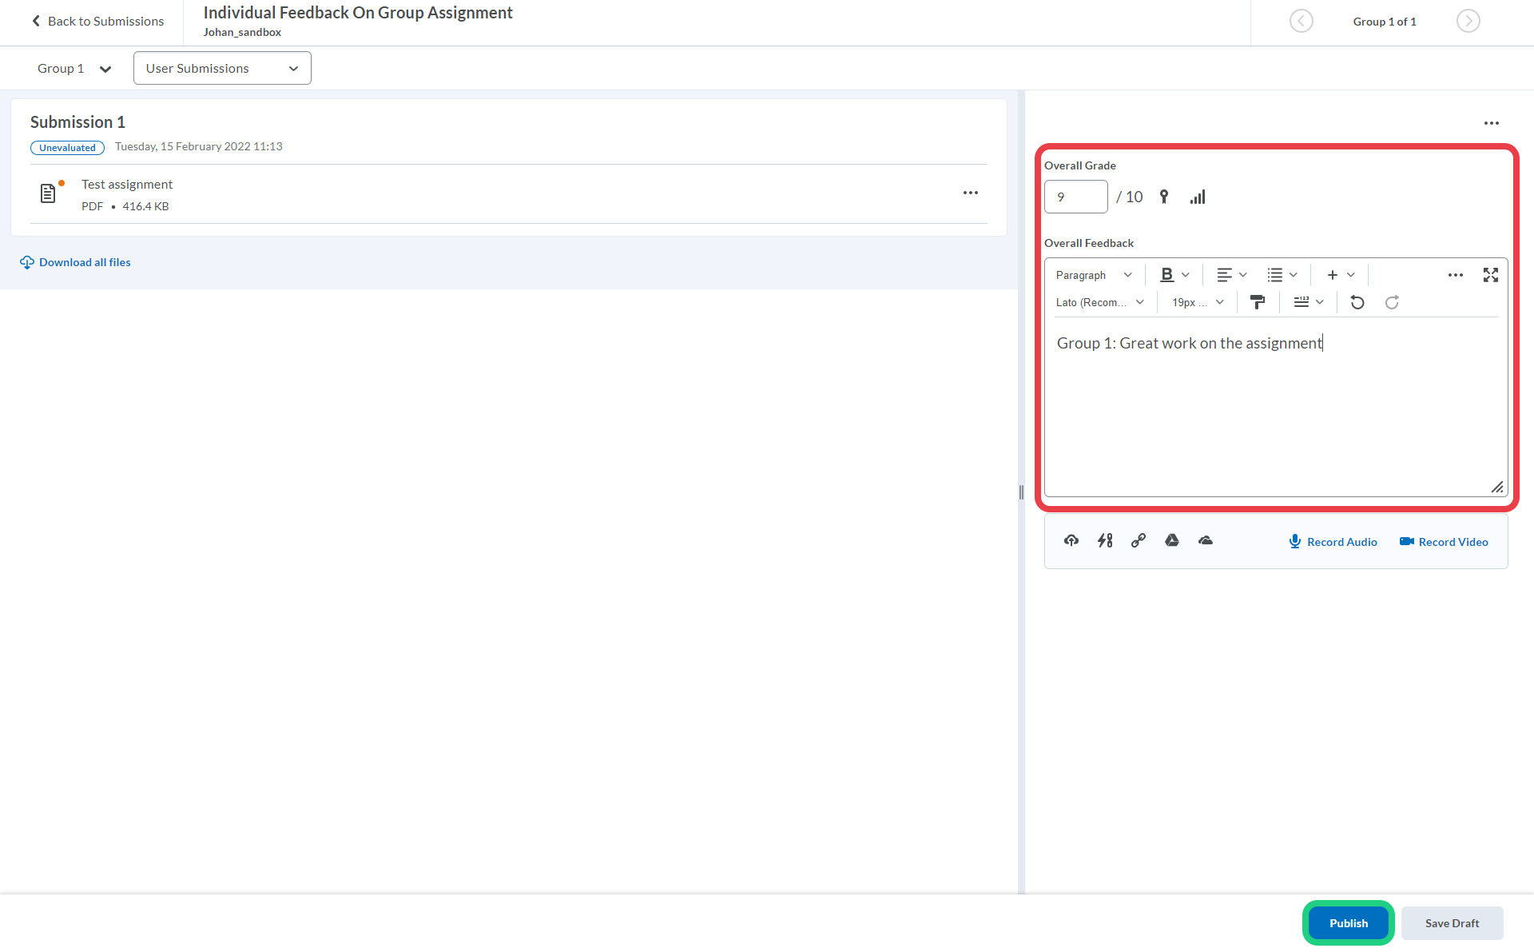Image resolution: width=1534 pixels, height=952 pixels.
Task: Click the Overall Grade input field
Action: click(x=1075, y=197)
